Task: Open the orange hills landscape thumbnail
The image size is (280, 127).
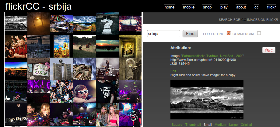Action: [x=16, y=69]
